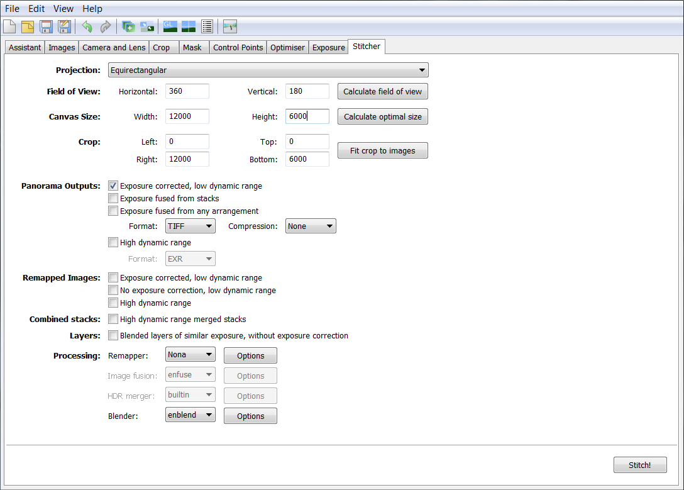Enable High dynamic range merged stacks

(113, 319)
